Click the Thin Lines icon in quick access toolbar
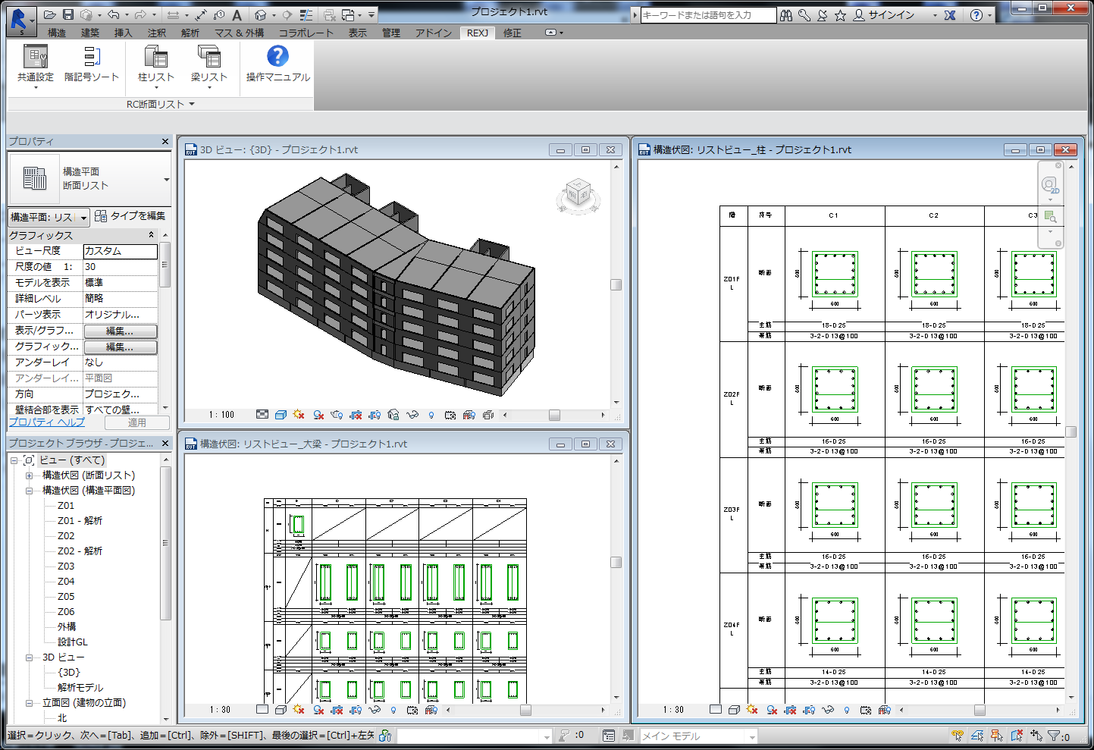 306,15
